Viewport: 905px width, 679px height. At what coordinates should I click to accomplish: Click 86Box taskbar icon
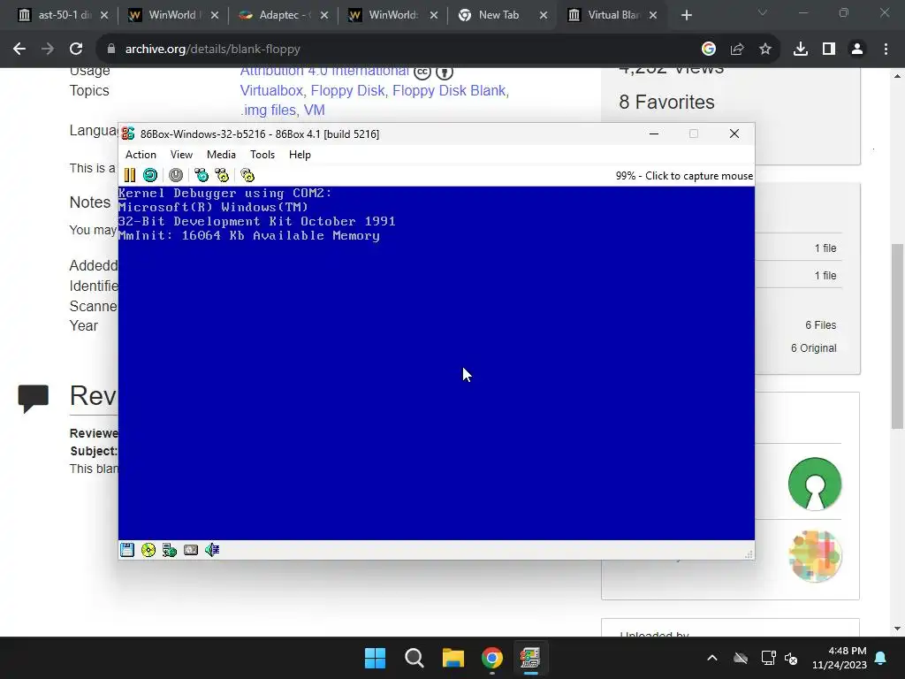point(530,658)
